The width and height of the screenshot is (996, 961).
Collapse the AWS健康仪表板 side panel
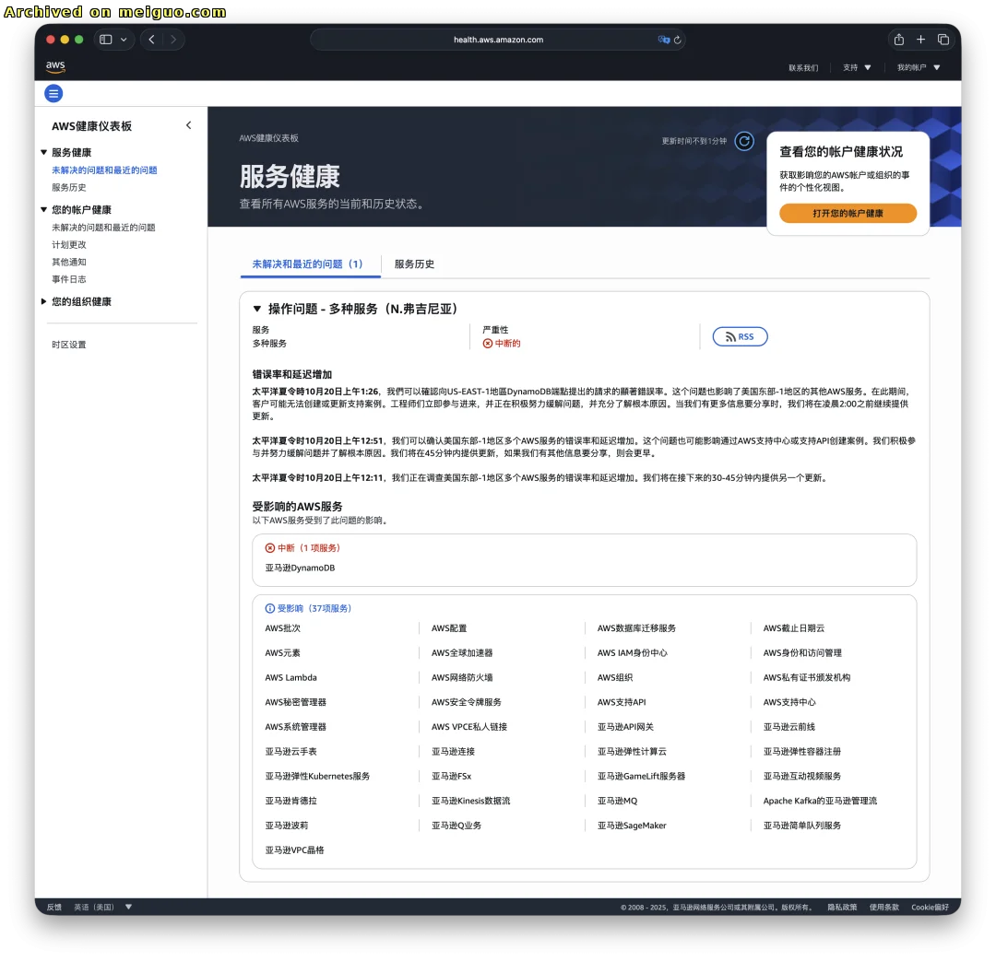pyautogui.click(x=189, y=125)
